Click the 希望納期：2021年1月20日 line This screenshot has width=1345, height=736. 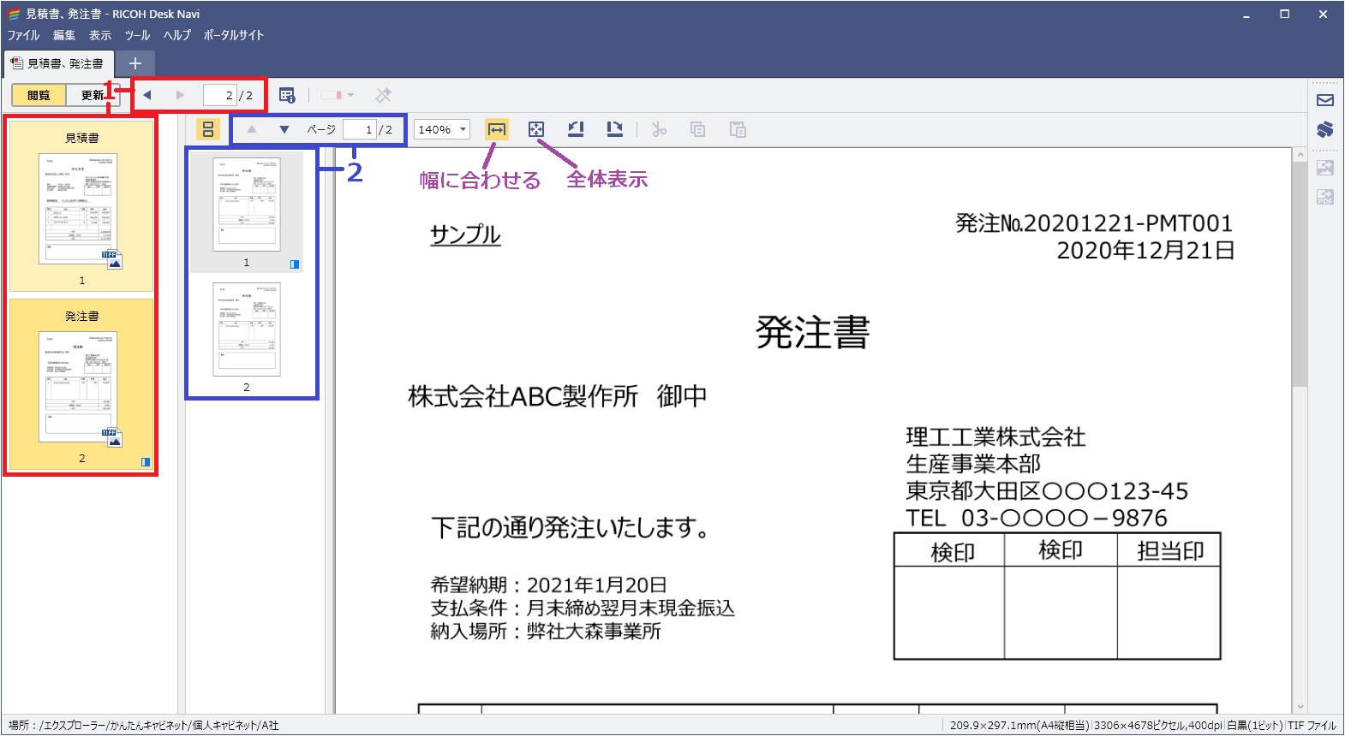[549, 585]
